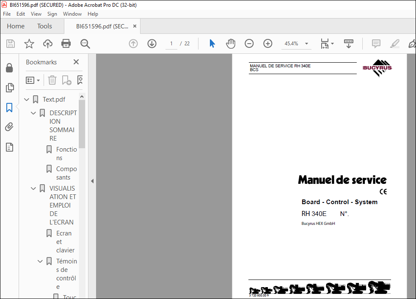Open the View menu
This screenshot has width=416, height=299.
click(x=36, y=14)
